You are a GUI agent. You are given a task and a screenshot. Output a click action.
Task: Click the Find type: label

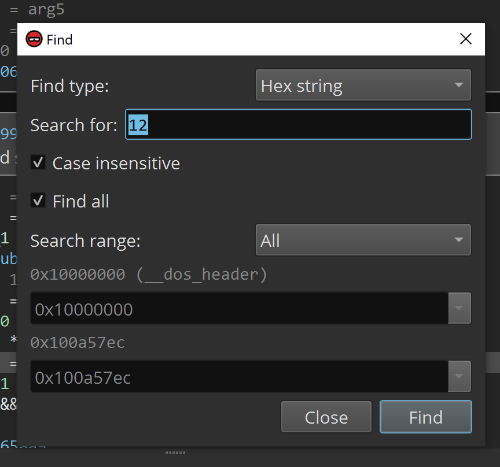70,86
